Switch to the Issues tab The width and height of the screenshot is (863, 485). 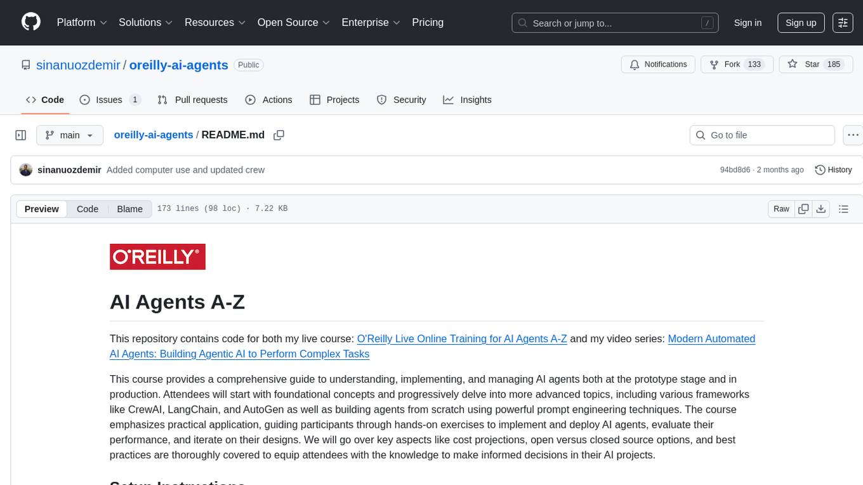coord(110,100)
